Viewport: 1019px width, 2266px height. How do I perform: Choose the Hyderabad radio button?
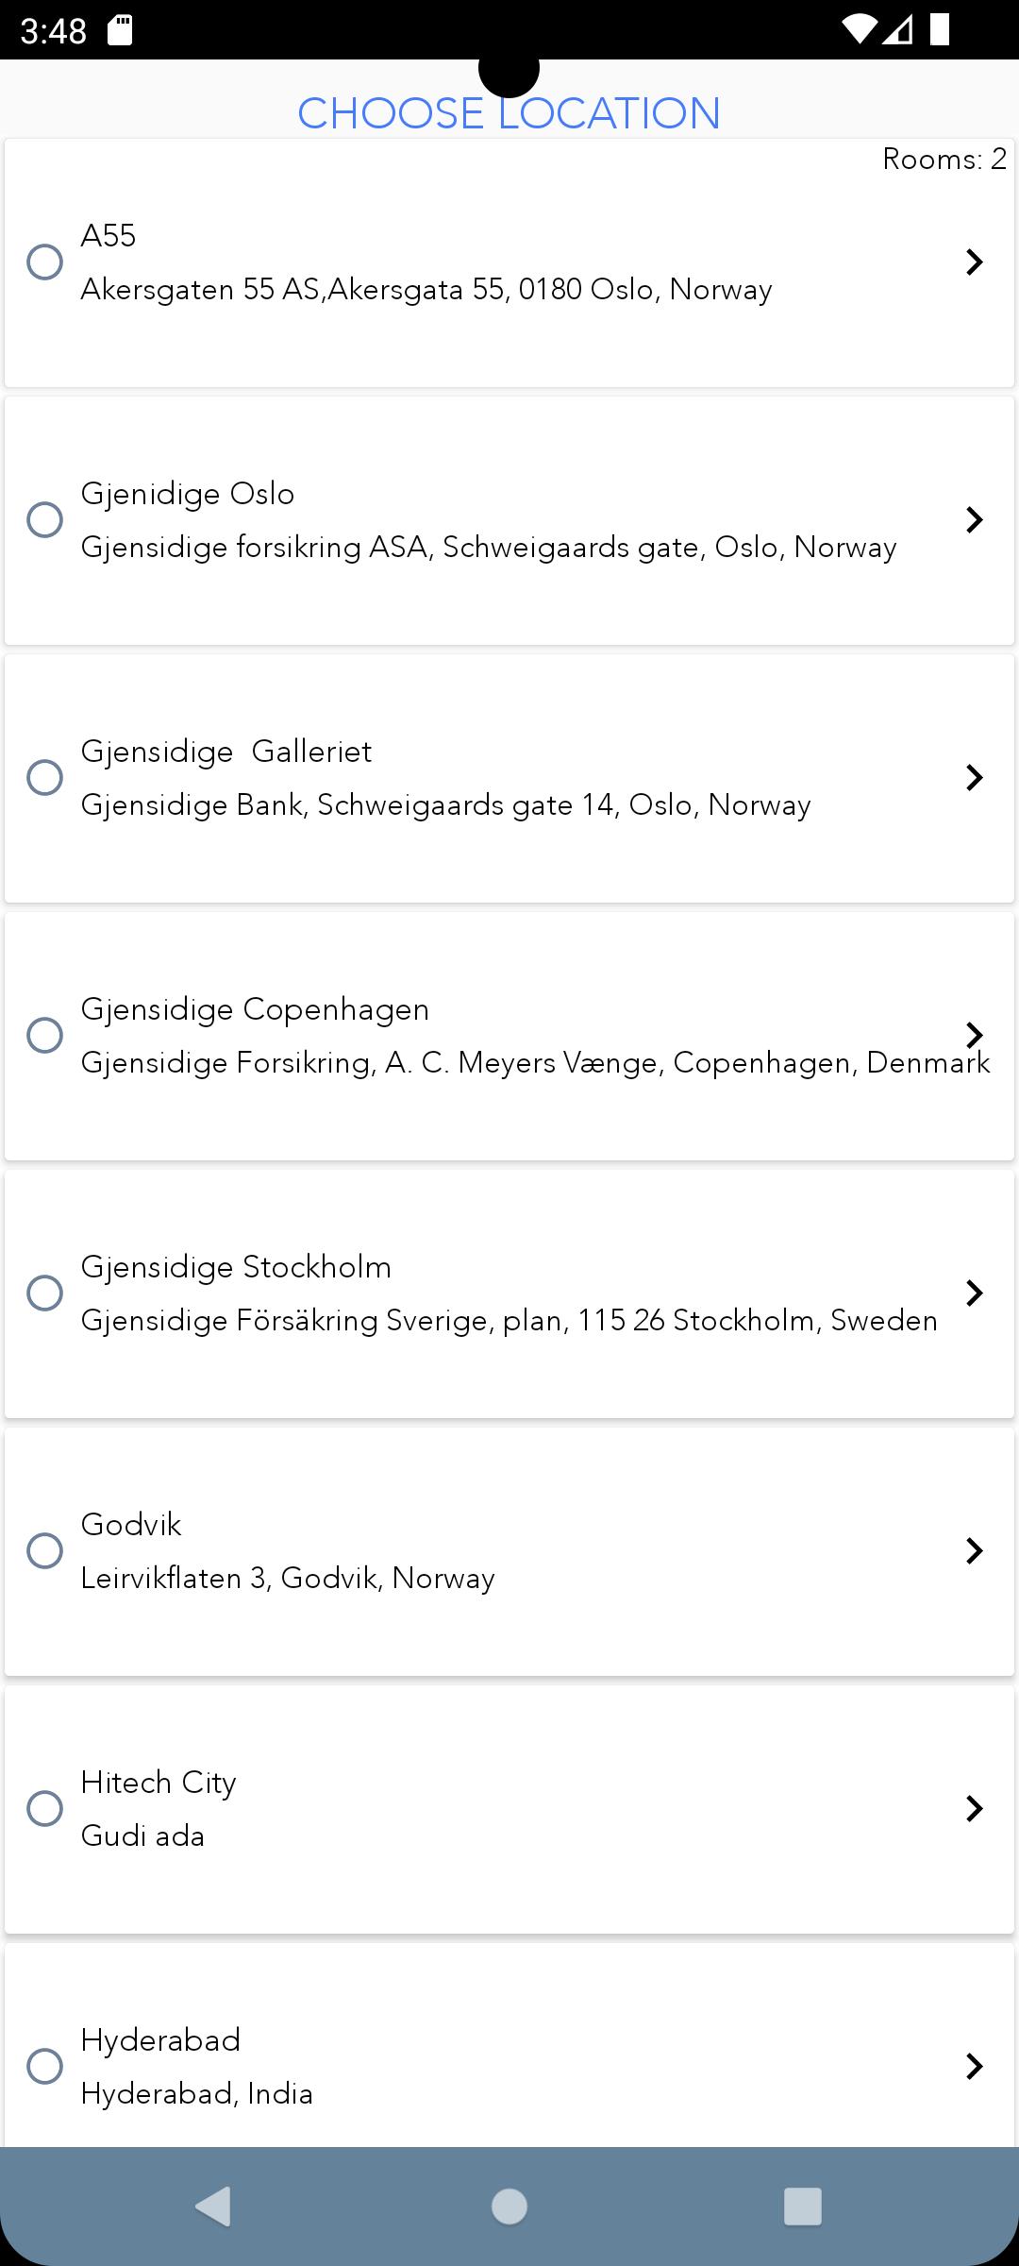(x=44, y=2066)
